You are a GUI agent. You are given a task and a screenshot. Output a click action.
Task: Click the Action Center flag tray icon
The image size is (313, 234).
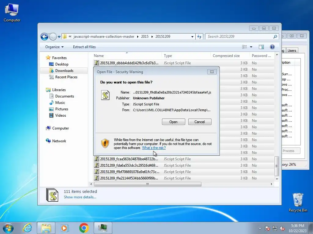coord(267,228)
